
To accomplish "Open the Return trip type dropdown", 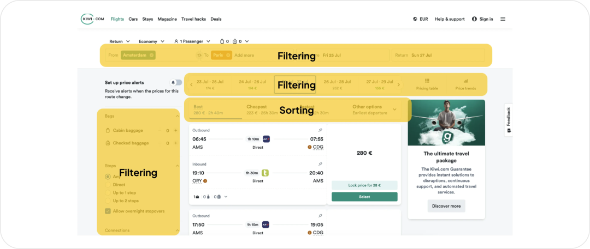I will click(119, 41).
